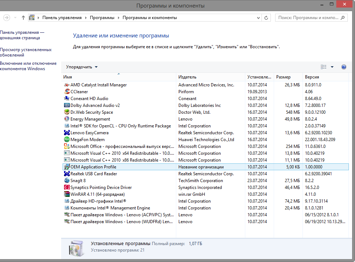Open the address bar history dropdown
The height and width of the screenshot is (262, 355).
258,18
